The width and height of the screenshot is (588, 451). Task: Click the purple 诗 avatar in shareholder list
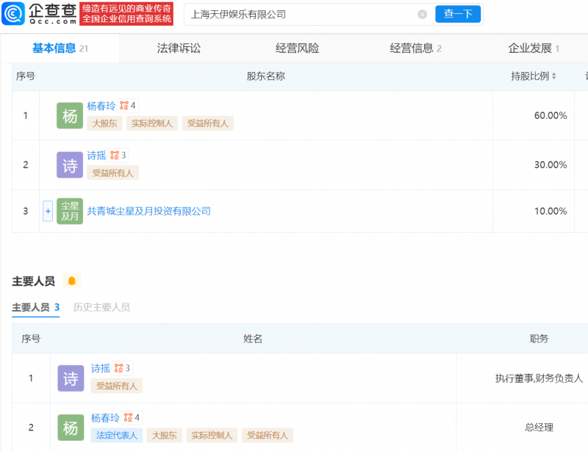[70, 165]
